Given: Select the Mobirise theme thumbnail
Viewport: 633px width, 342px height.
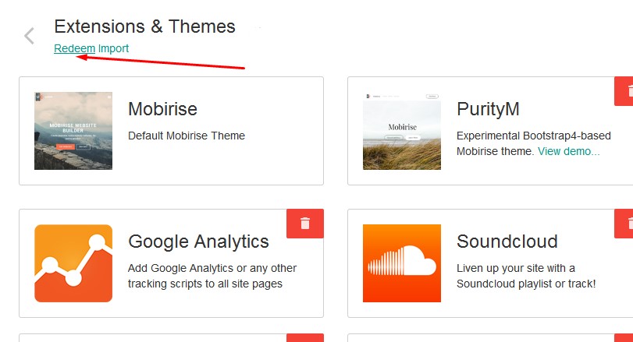Looking at the screenshot, I should click(x=73, y=131).
